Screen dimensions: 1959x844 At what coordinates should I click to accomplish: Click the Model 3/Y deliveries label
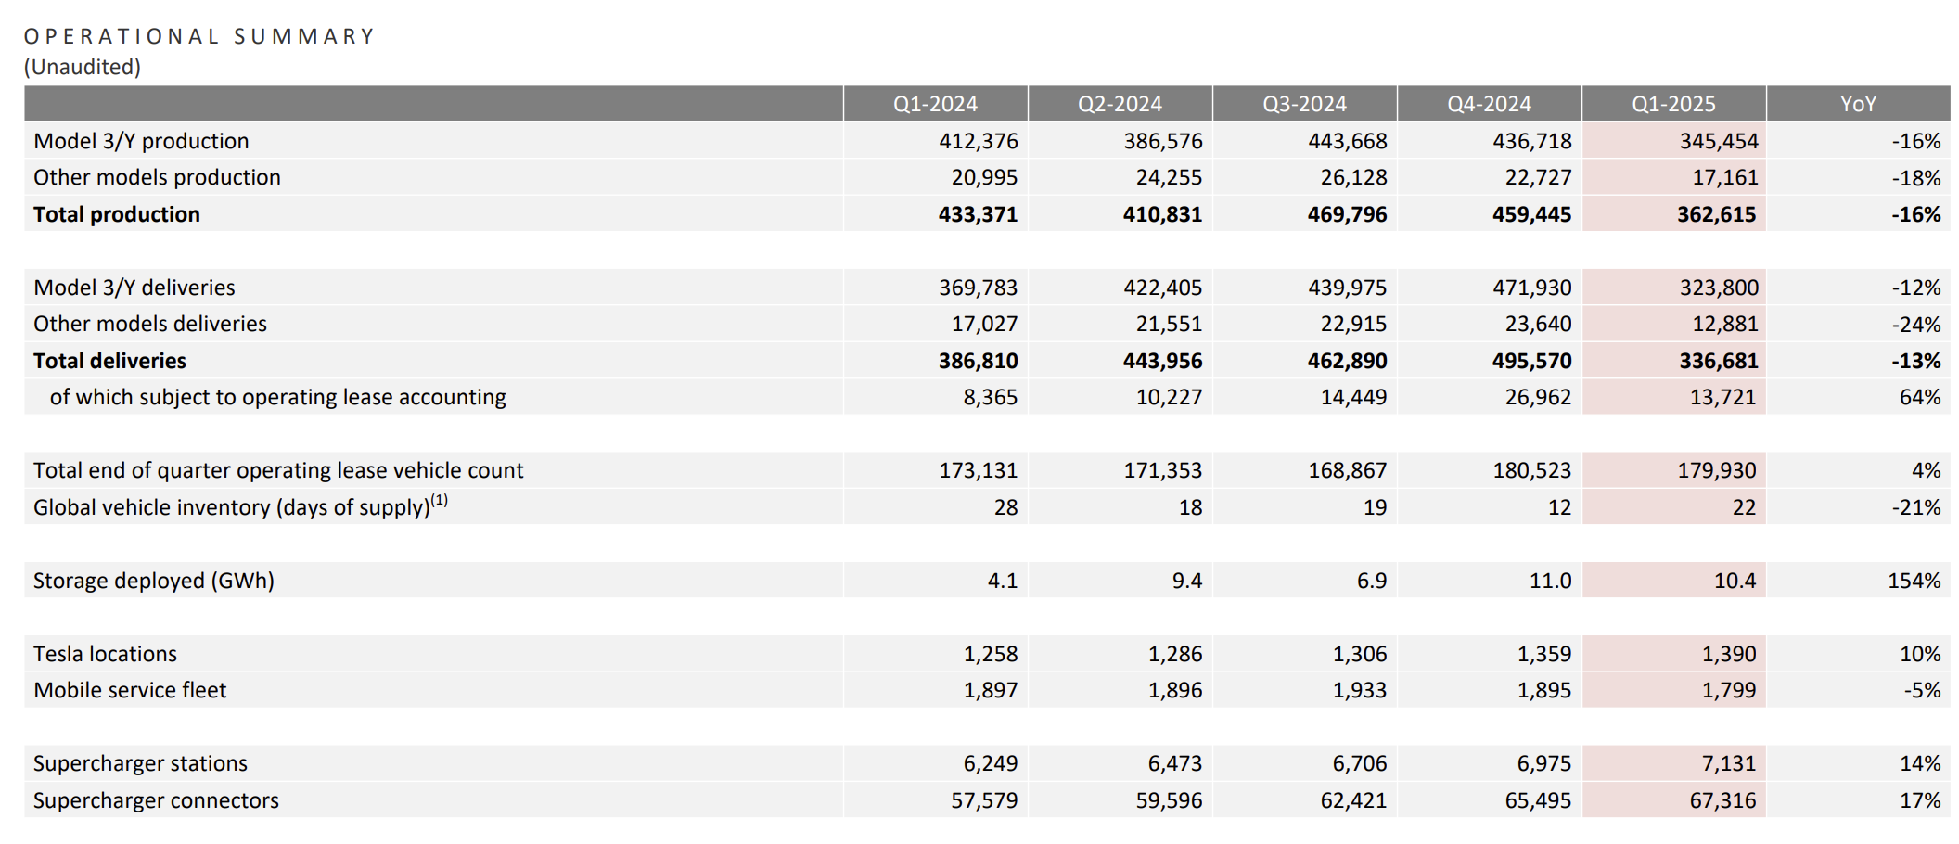134,288
